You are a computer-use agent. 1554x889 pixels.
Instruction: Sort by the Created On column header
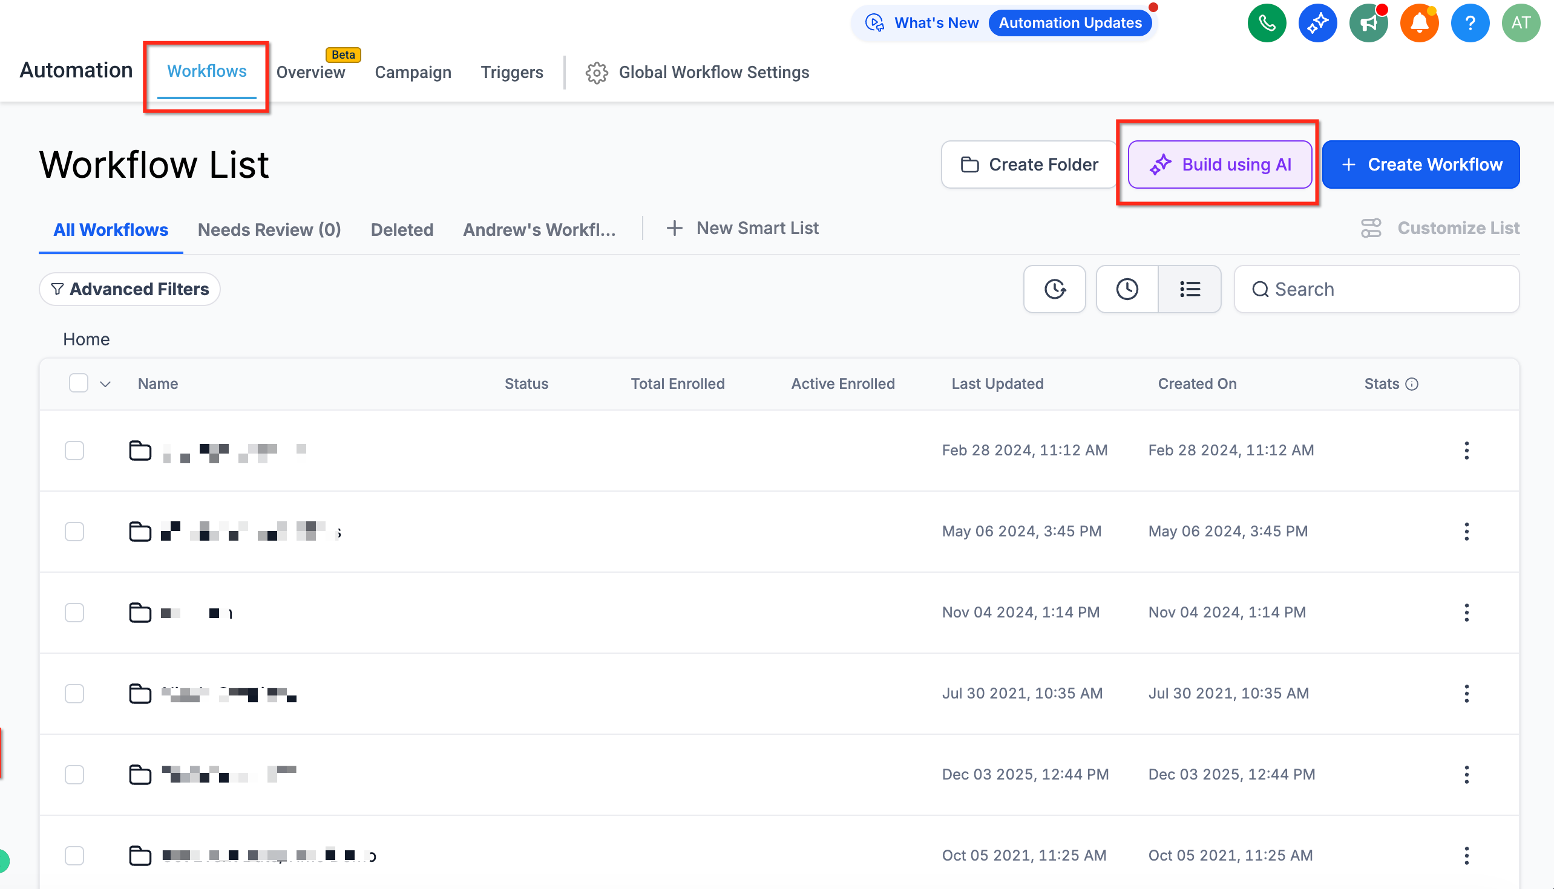pos(1196,384)
